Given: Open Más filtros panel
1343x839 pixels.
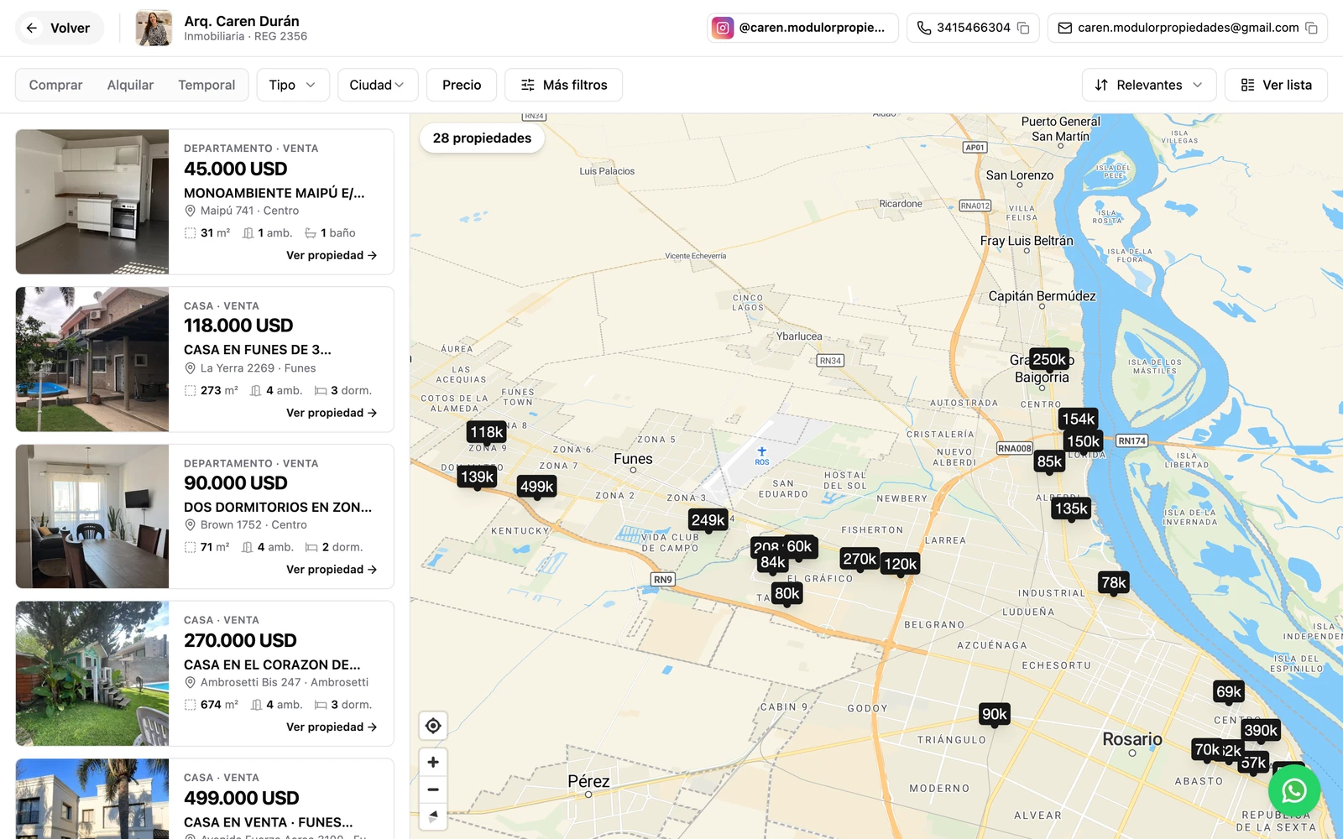Looking at the screenshot, I should point(563,85).
